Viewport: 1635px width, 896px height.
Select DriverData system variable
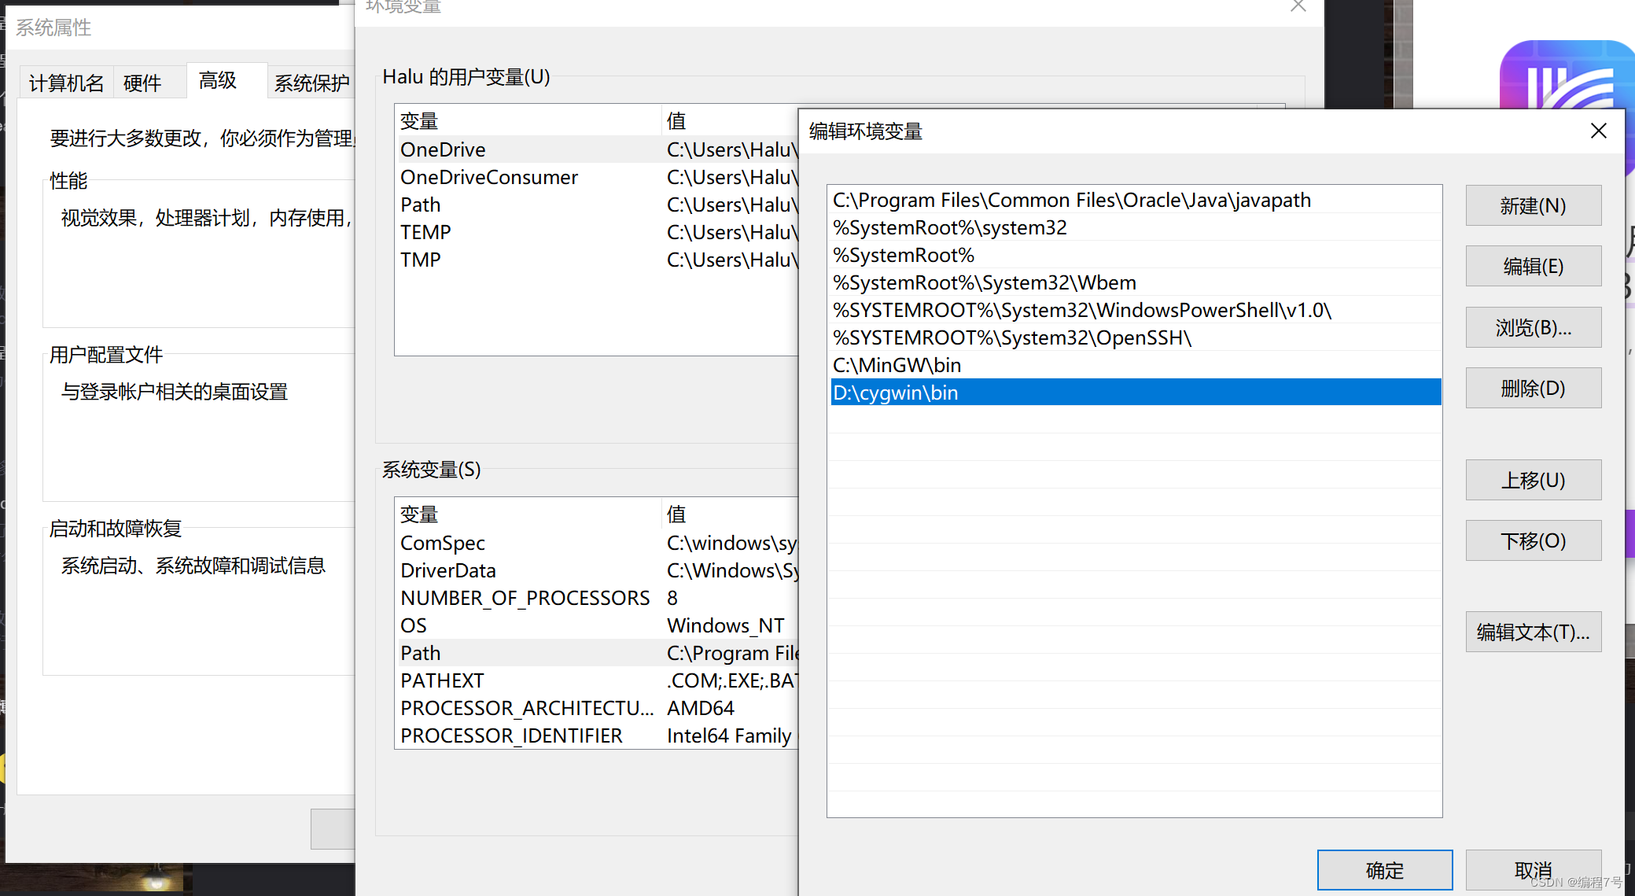pyautogui.click(x=598, y=570)
